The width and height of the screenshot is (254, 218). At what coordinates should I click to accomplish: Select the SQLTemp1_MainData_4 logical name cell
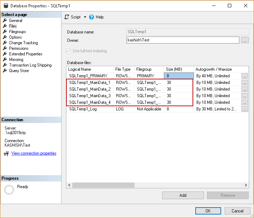(90, 102)
